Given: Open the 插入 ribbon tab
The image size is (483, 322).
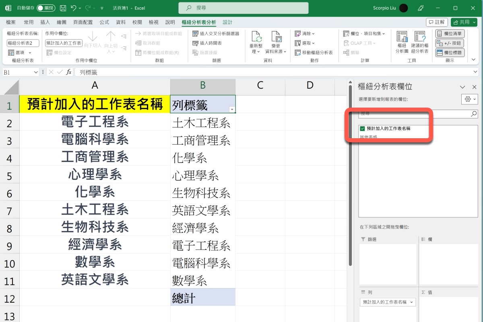Looking at the screenshot, I should (x=45, y=22).
